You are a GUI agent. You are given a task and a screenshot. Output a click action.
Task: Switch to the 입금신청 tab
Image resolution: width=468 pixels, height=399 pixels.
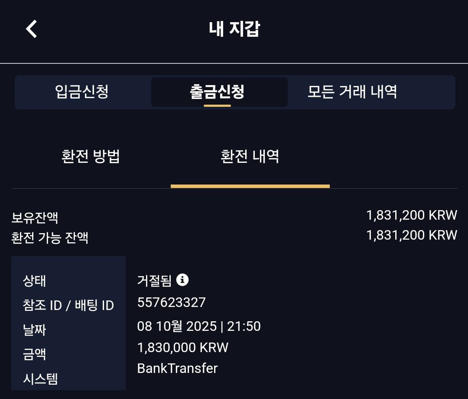(x=82, y=92)
